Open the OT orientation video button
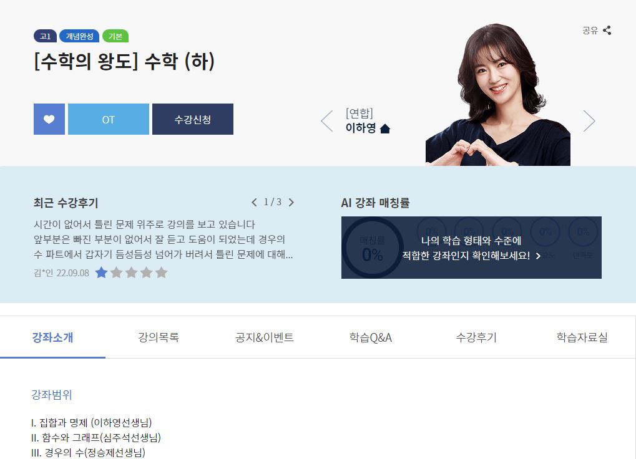 (x=109, y=119)
